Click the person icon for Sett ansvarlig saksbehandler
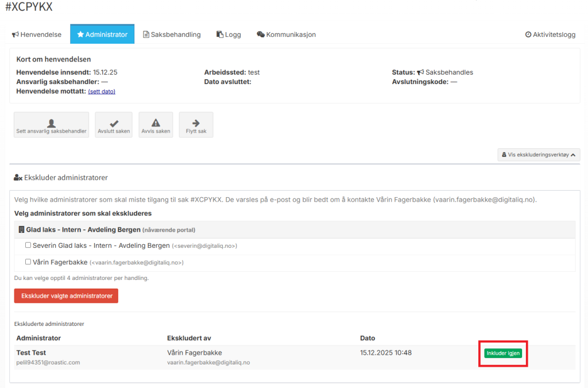Screen dimensions: 588x388 point(52,122)
